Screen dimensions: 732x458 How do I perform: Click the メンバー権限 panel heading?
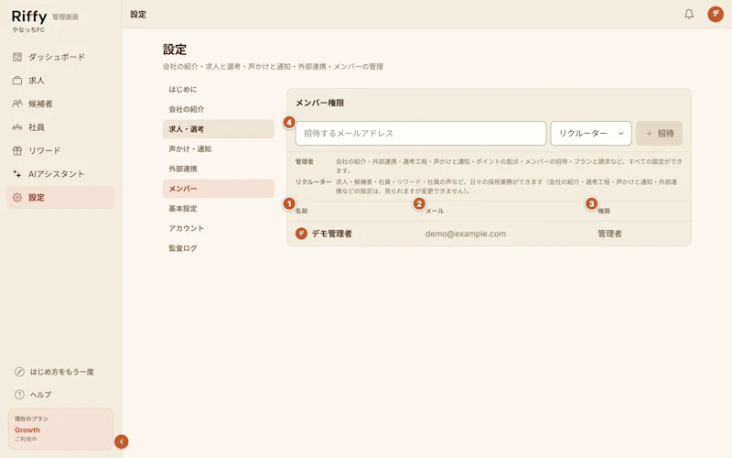(319, 103)
